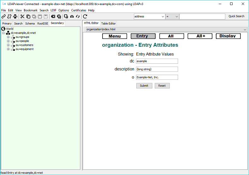Click the Copy toolbar icon
Screen dimensions: 249x175
pos(28,16)
